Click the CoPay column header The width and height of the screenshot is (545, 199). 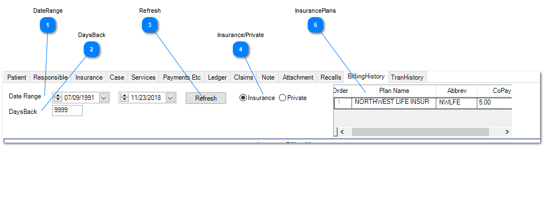pyautogui.click(x=495, y=91)
